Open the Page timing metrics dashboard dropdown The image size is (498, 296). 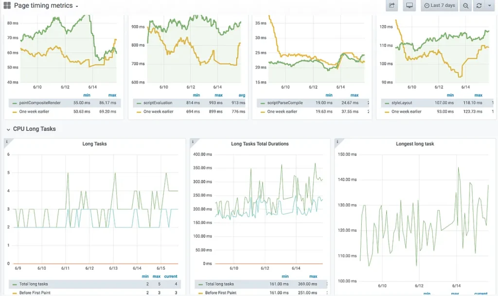46,6
